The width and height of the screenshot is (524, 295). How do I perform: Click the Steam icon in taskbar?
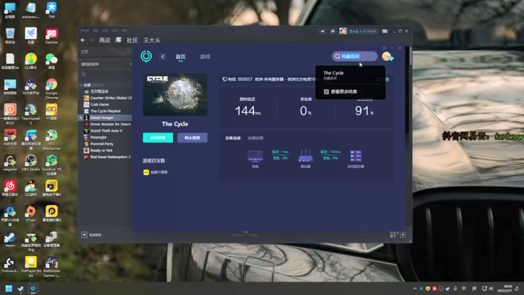(21, 288)
